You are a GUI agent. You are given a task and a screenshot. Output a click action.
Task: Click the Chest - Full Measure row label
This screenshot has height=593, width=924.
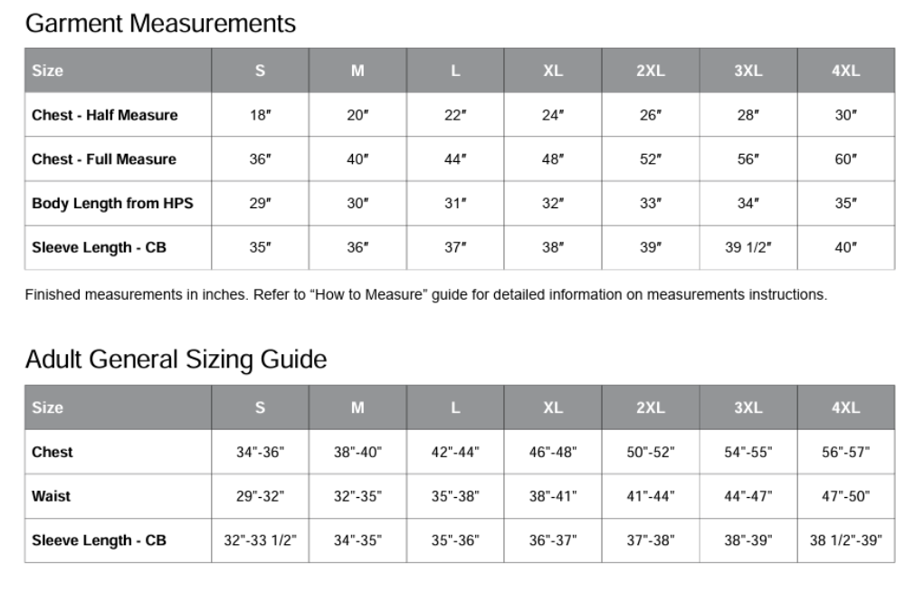point(104,159)
